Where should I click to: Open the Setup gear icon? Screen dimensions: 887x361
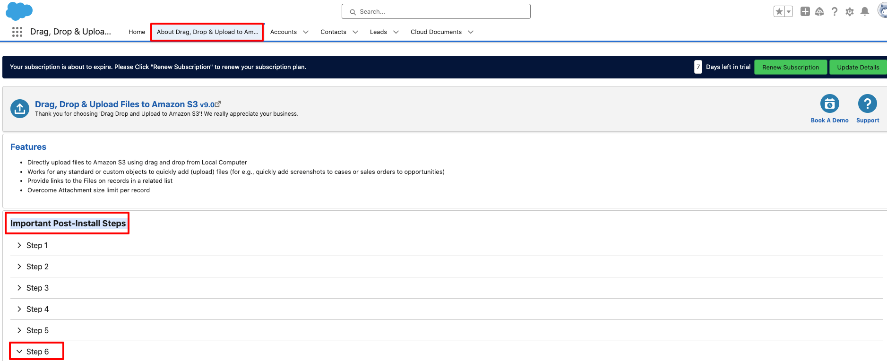pyautogui.click(x=850, y=11)
